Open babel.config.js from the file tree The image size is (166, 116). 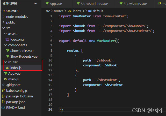point(17,90)
